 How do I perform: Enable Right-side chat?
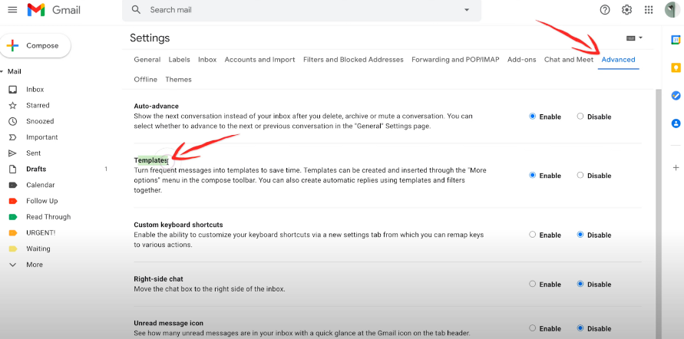[x=532, y=284]
